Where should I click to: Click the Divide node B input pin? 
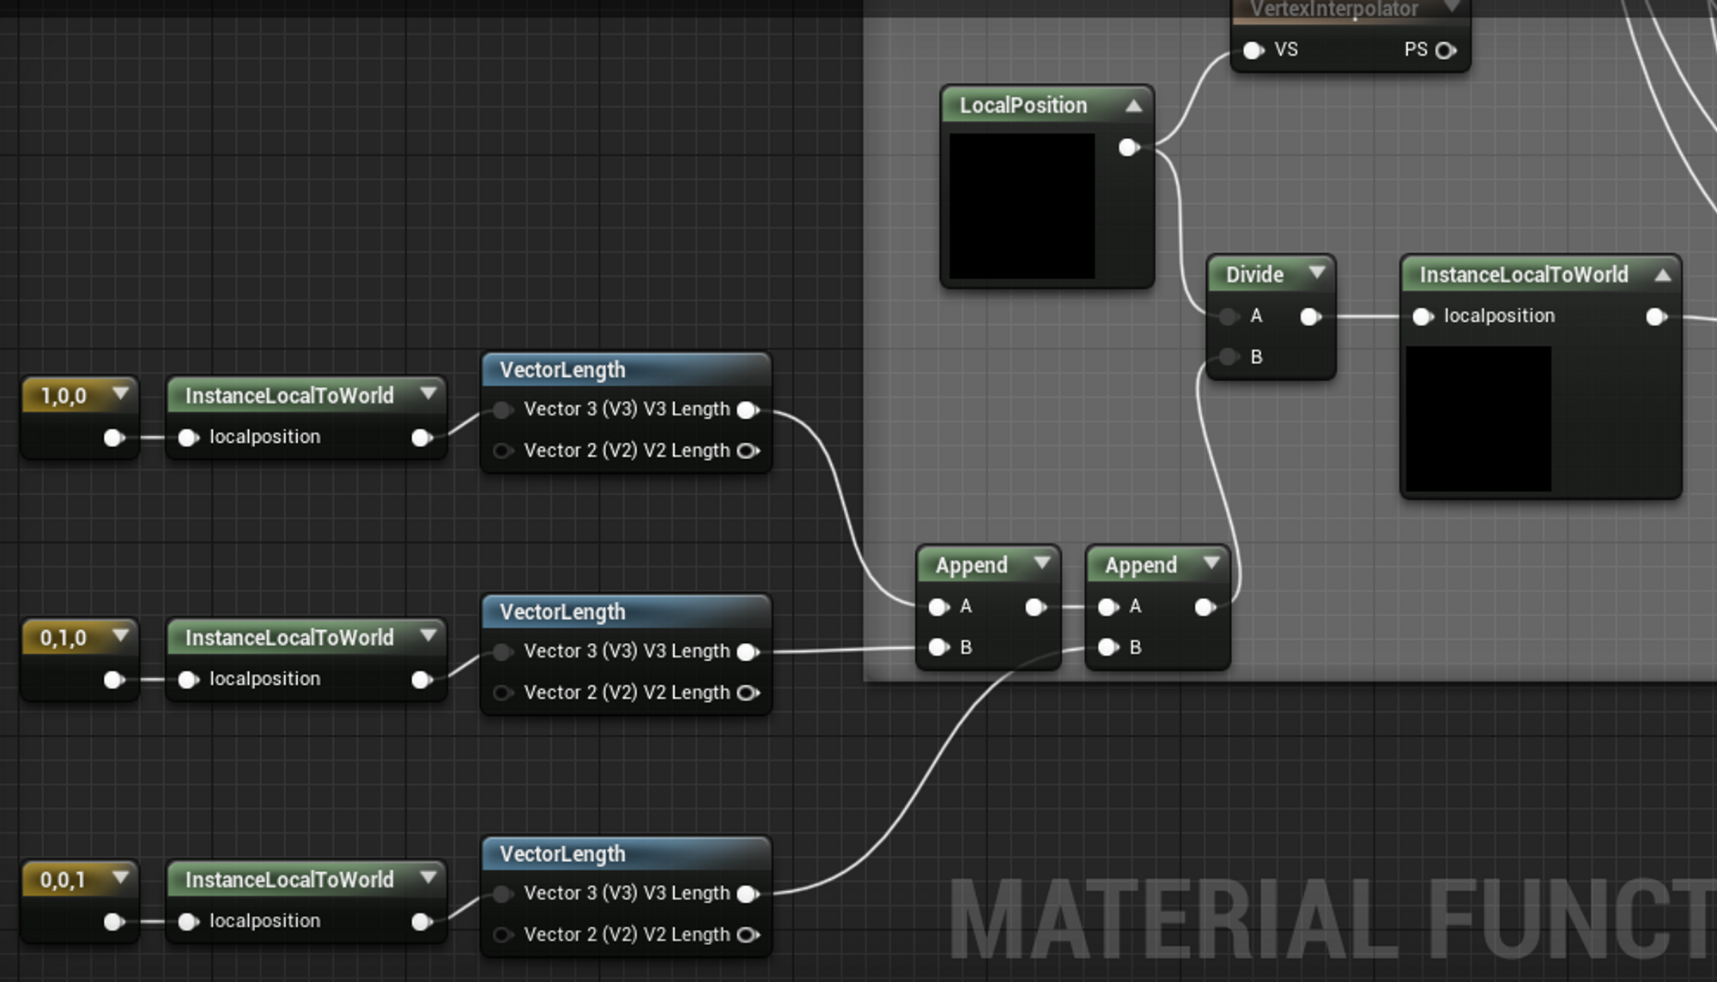(1229, 357)
